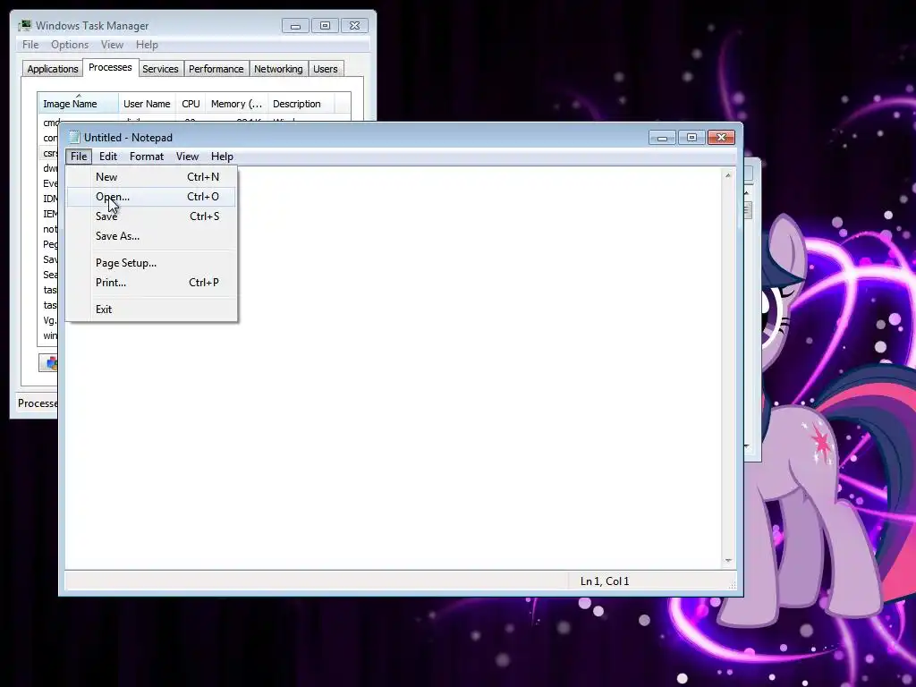Click Ln 1, Col 1 status text
This screenshot has width=916, height=687.
[x=605, y=581]
